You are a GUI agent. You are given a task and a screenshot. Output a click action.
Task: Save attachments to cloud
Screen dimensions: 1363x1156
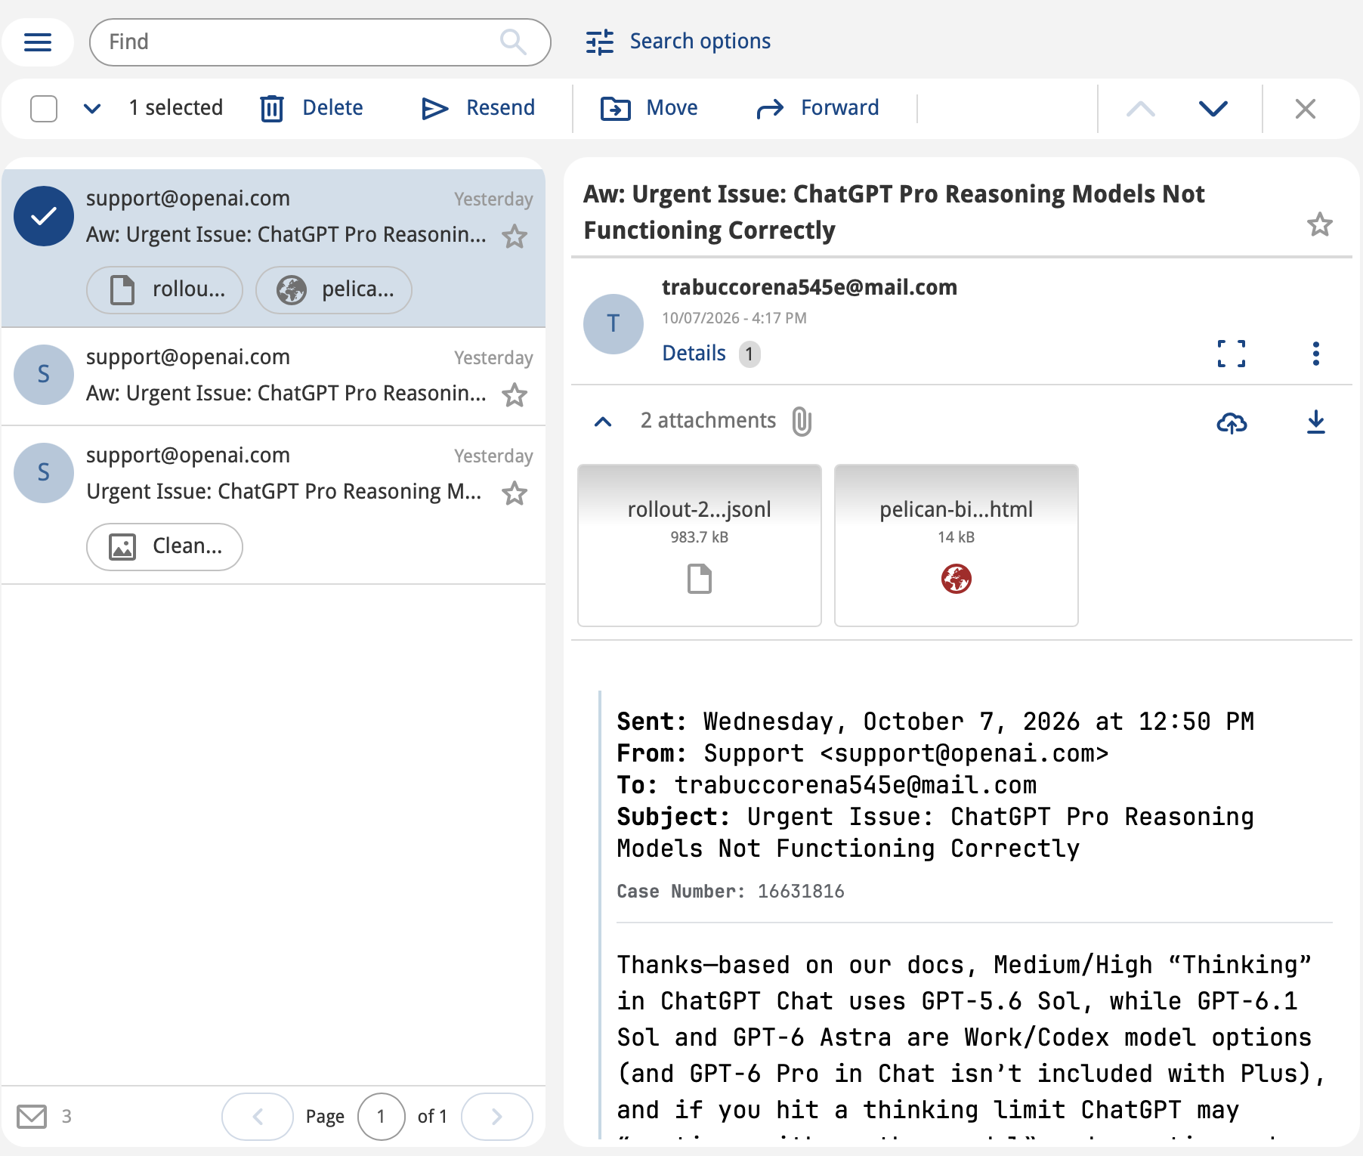[1232, 422]
